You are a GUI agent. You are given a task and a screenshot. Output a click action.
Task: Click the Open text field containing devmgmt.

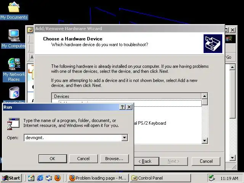click(x=73, y=138)
